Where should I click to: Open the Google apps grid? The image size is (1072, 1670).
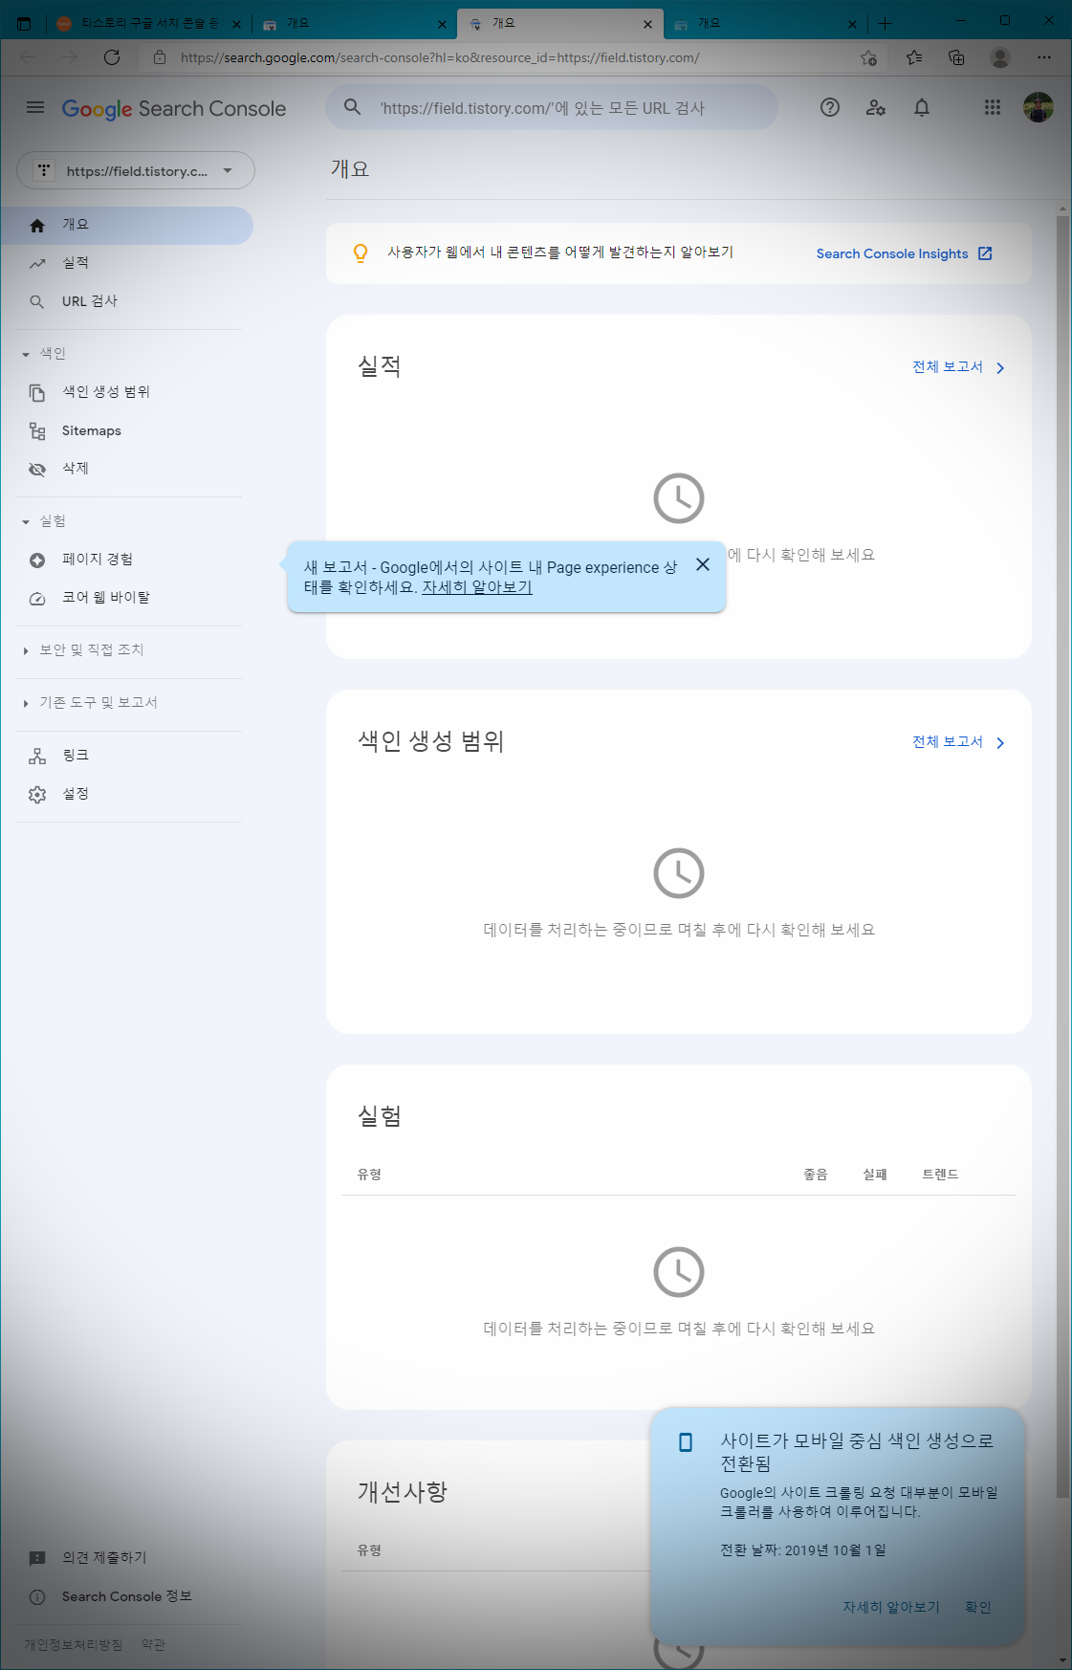(x=993, y=108)
